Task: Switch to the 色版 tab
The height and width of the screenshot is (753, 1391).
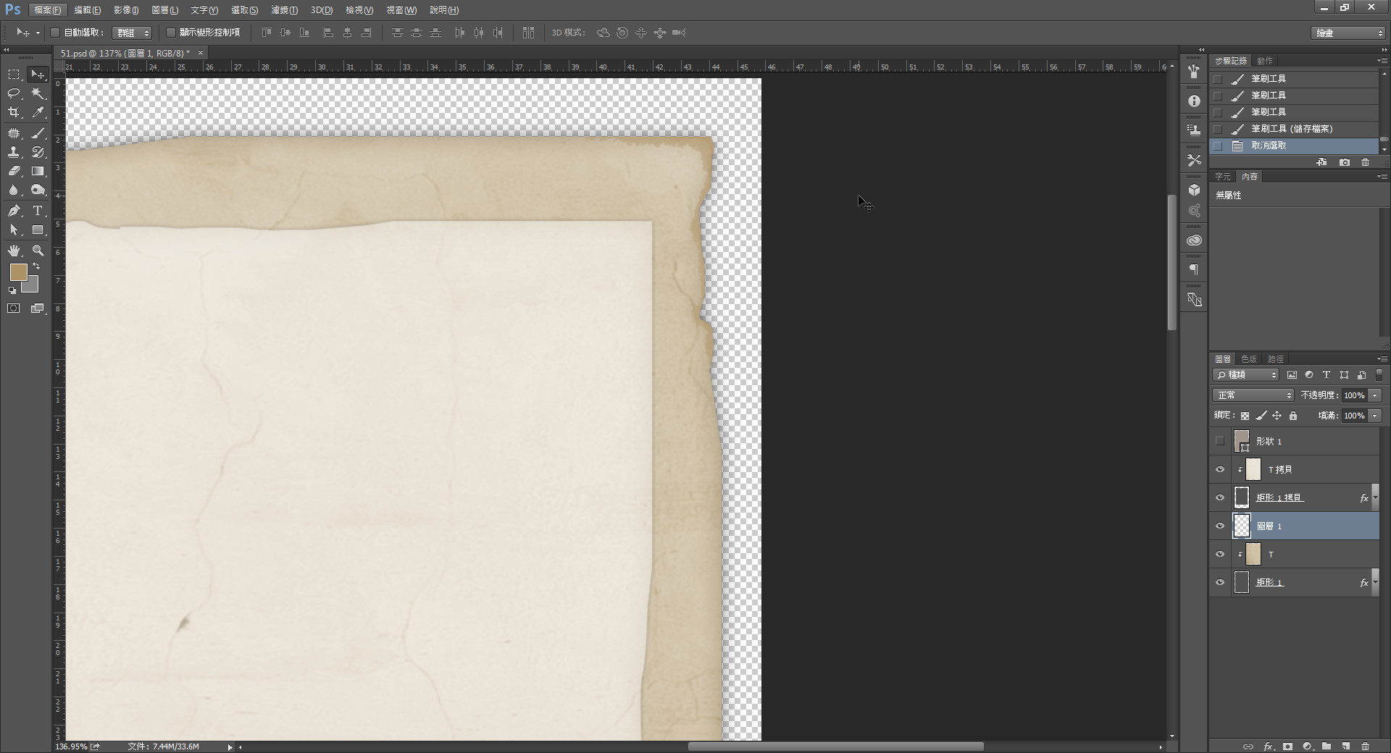Action: (1249, 359)
